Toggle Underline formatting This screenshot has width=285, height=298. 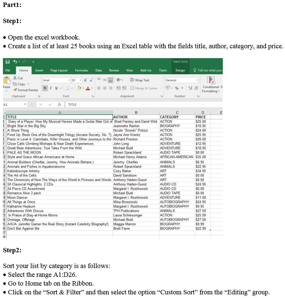pos(56,88)
